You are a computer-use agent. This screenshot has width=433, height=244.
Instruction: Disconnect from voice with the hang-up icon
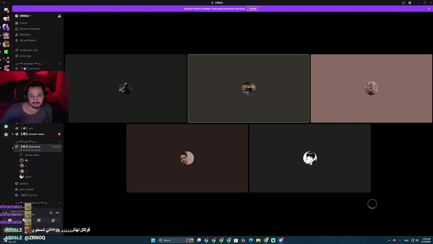(57, 213)
